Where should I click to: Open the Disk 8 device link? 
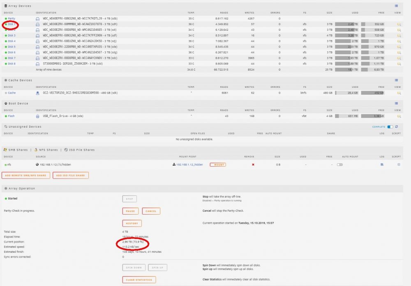tap(12, 64)
